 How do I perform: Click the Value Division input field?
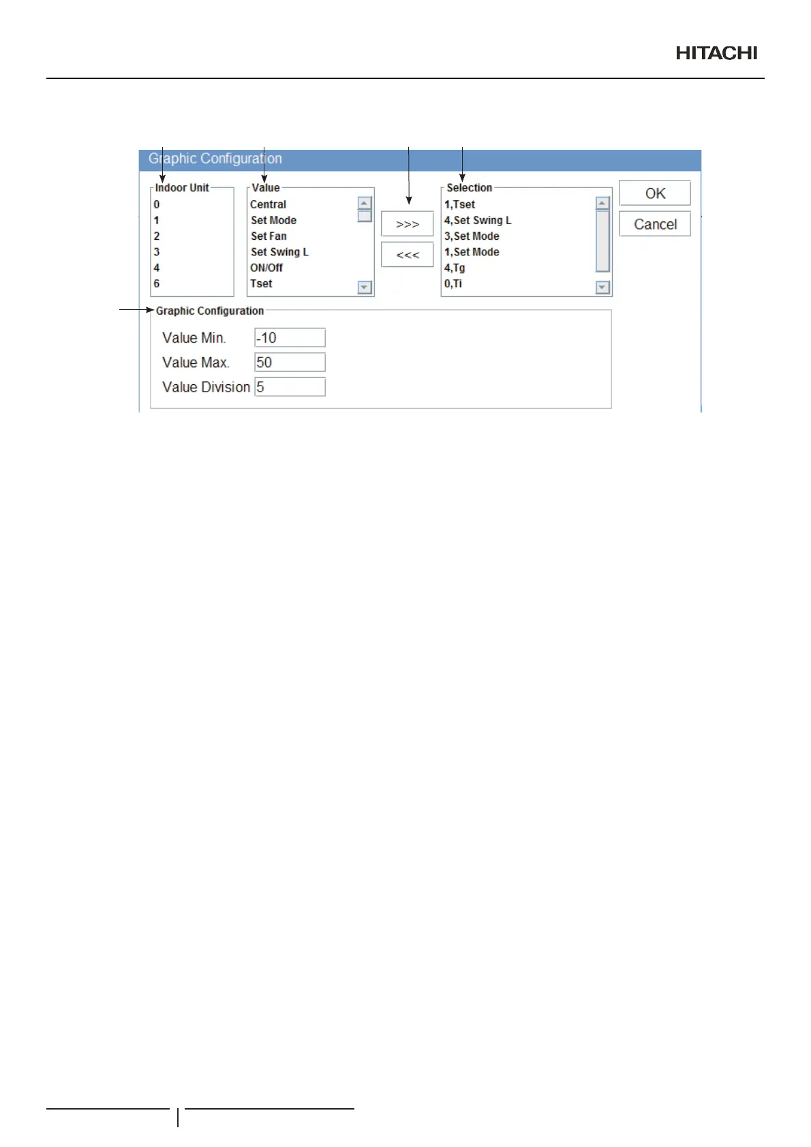(290, 387)
